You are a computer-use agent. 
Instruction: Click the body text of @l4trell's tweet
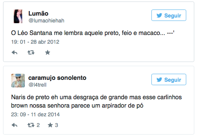(x=96, y=102)
